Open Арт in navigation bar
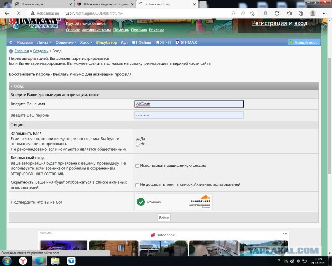 pyautogui.click(x=125, y=42)
